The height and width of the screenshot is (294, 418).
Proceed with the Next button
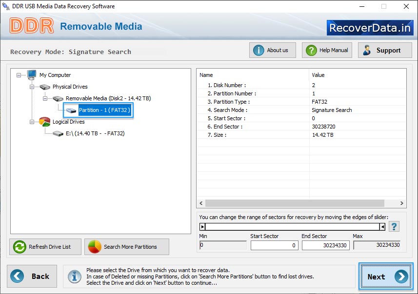[x=386, y=276]
